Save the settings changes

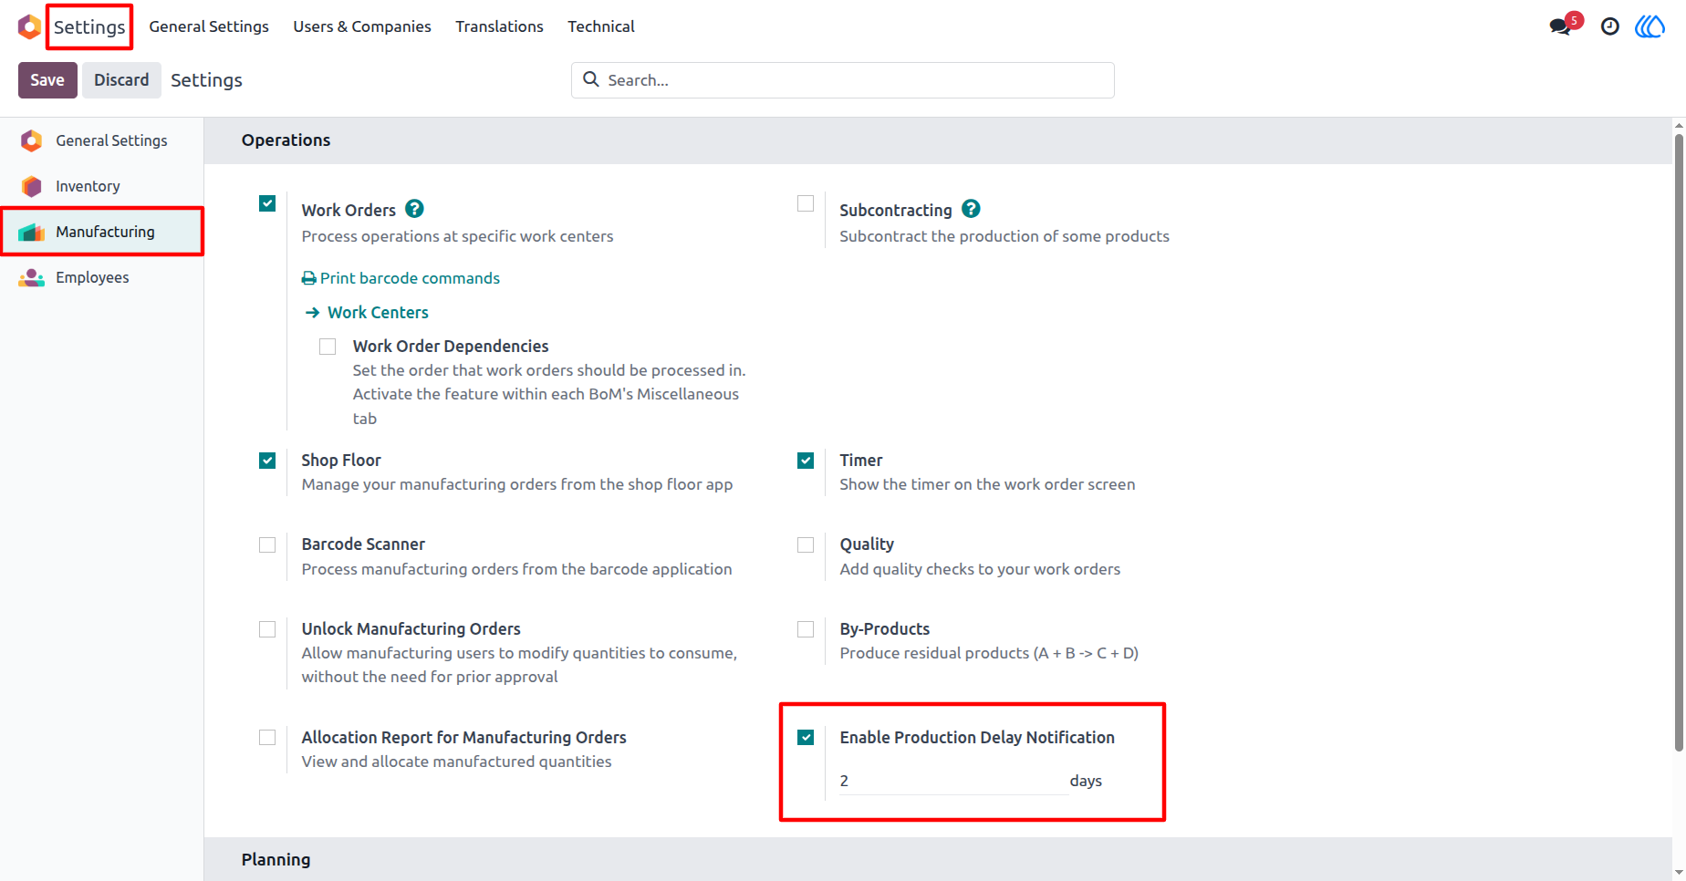pos(47,80)
